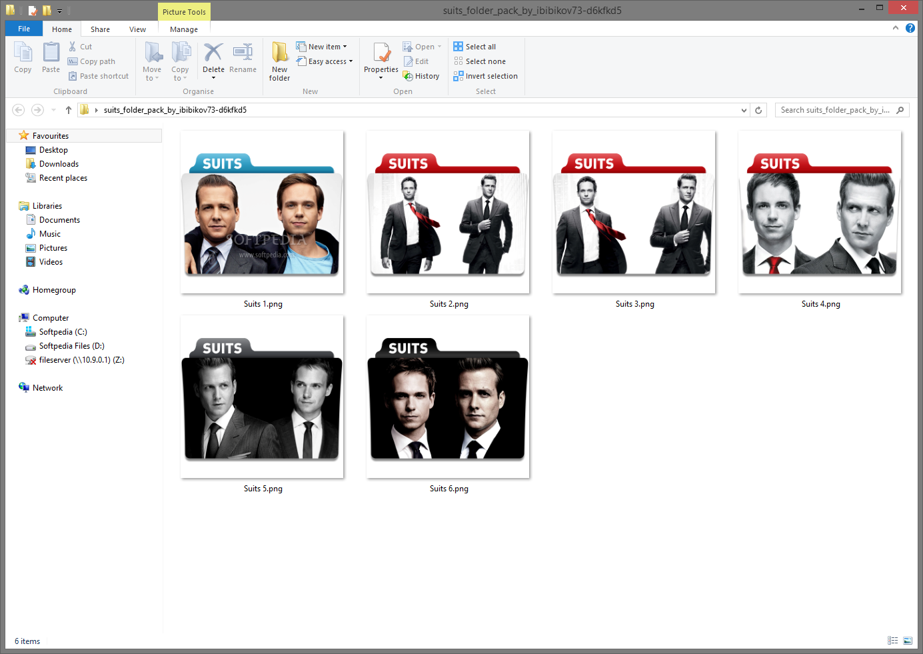Open Documents library

[x=59, y=220]
